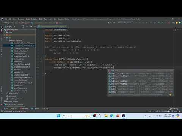Open IntelliJ IDEA icon on the taskbar
Viewport: 182px width, 136px height.
coord(124,116)
